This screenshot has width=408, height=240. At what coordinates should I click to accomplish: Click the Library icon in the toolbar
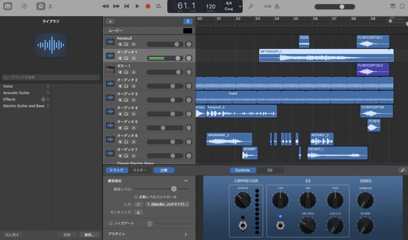pos(8,6)
